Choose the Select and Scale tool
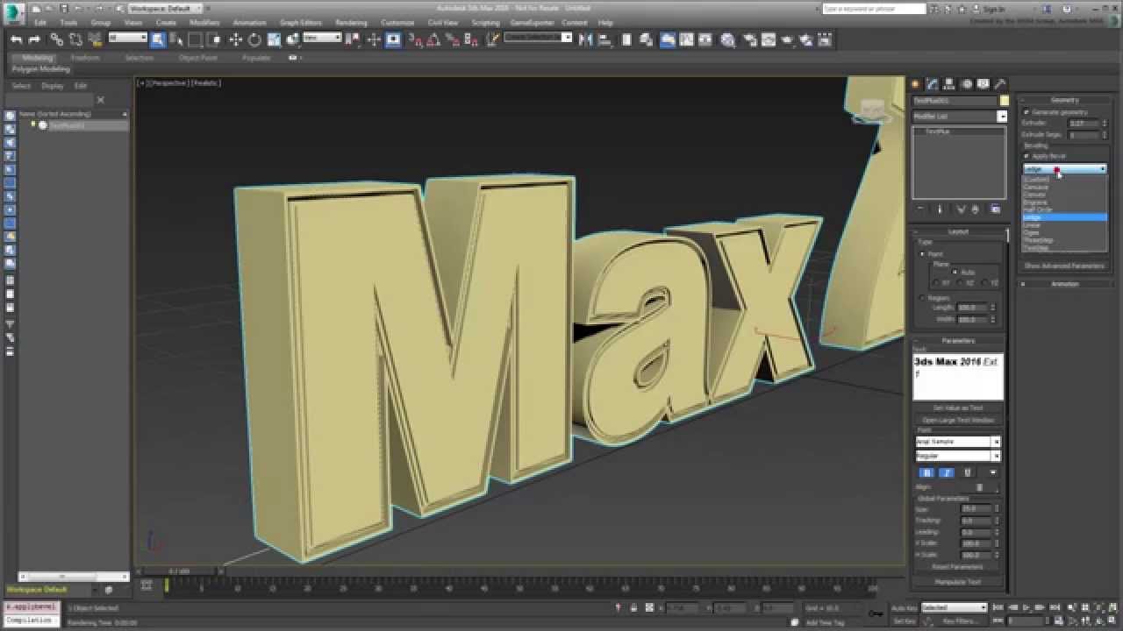Viewport: 1123px width, 631px height. coord(274,39)
